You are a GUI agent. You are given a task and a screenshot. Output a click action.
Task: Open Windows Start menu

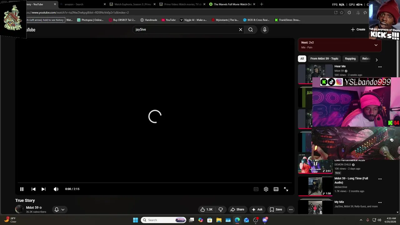click(135, 220)
